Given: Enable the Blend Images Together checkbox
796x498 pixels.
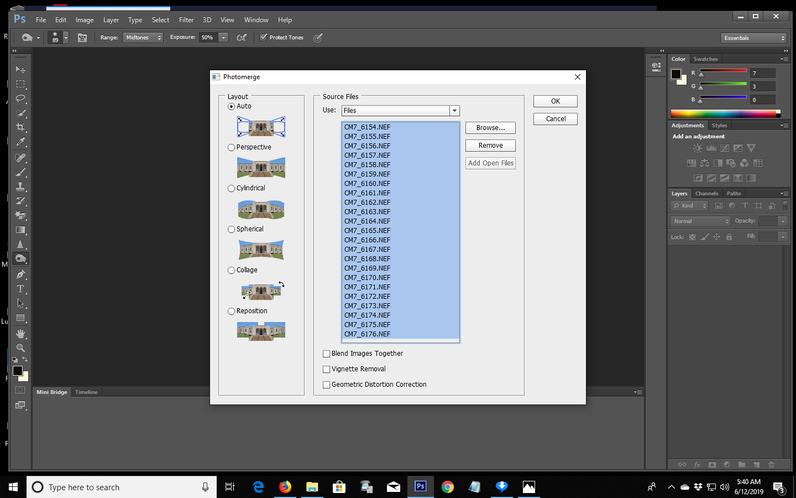Looking at the screenshot, I should pos(326,354).
